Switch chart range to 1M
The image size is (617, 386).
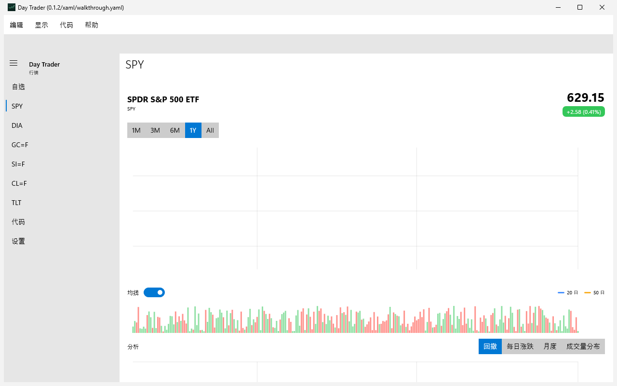click(x=136, y=130)
